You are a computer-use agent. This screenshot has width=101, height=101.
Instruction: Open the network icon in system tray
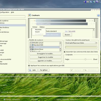pos(91,2)
